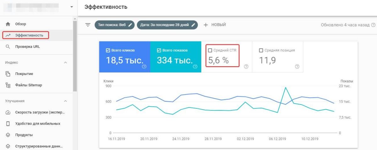This screenshot has height=150, width=377.
Task: Click the sidebar vertical scrollbar
Action: pos(74,56)
